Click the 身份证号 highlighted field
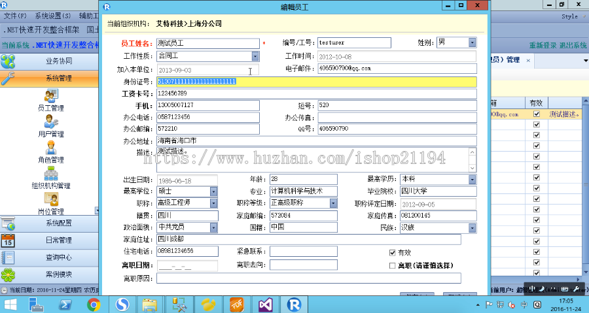589x313 pixels. click(x=317, y=82)
